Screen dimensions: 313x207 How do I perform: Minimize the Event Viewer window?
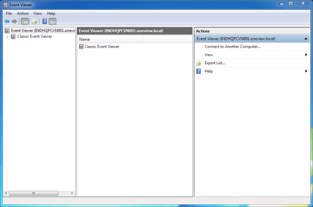282,4
